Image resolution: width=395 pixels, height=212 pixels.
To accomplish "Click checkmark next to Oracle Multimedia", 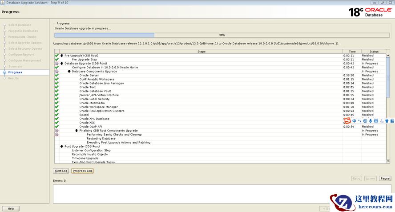I will coord(56,103).
